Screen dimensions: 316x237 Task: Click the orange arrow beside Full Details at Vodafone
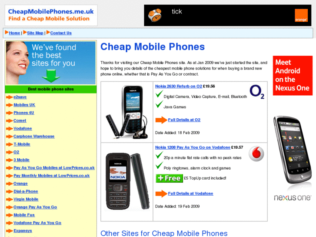161,194
